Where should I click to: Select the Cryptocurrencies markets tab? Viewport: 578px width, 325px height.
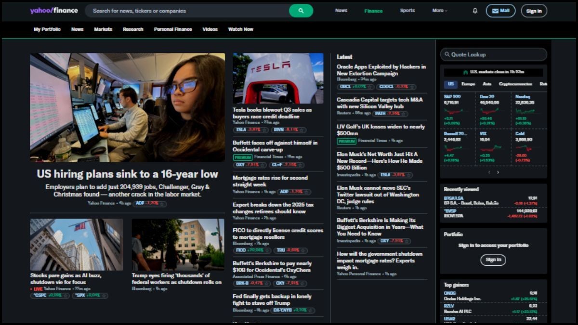click(x=516, y=84)
